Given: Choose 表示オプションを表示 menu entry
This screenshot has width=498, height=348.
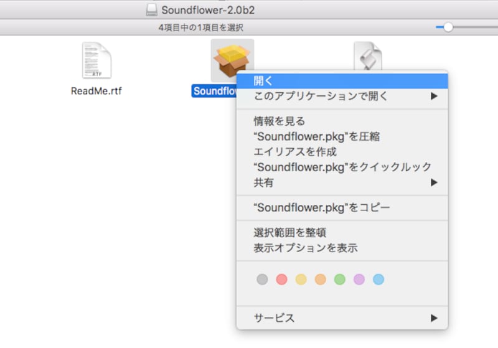Looking at the screenshot, I should click(x=342, y=248).
